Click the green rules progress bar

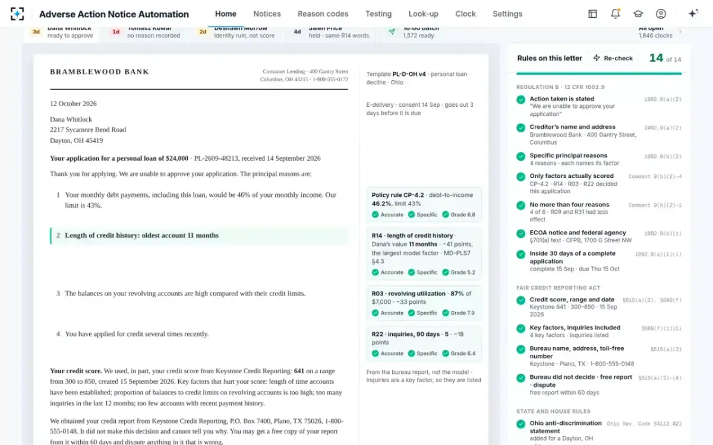pos(599,74)
